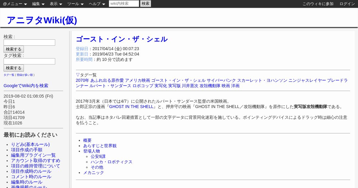Open 項目作成時のルール link
358x188 pixels.
(31, 171)
